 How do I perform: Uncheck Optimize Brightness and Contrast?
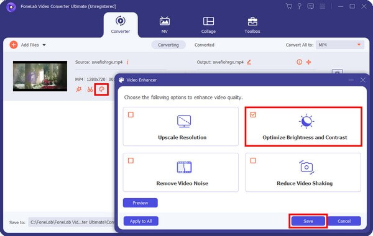(253, 115)
